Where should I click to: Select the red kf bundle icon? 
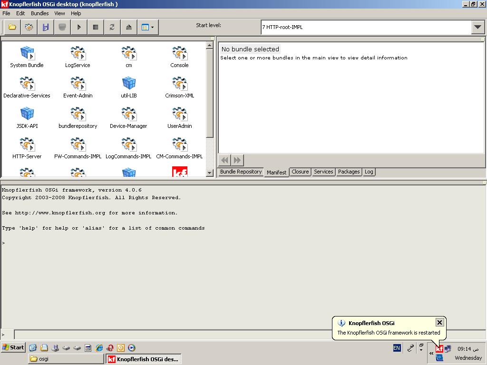pos(180,172)
